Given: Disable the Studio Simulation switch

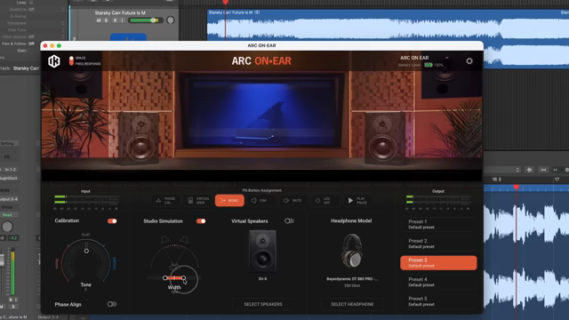Looking at the screenshot, I should 201,221.
